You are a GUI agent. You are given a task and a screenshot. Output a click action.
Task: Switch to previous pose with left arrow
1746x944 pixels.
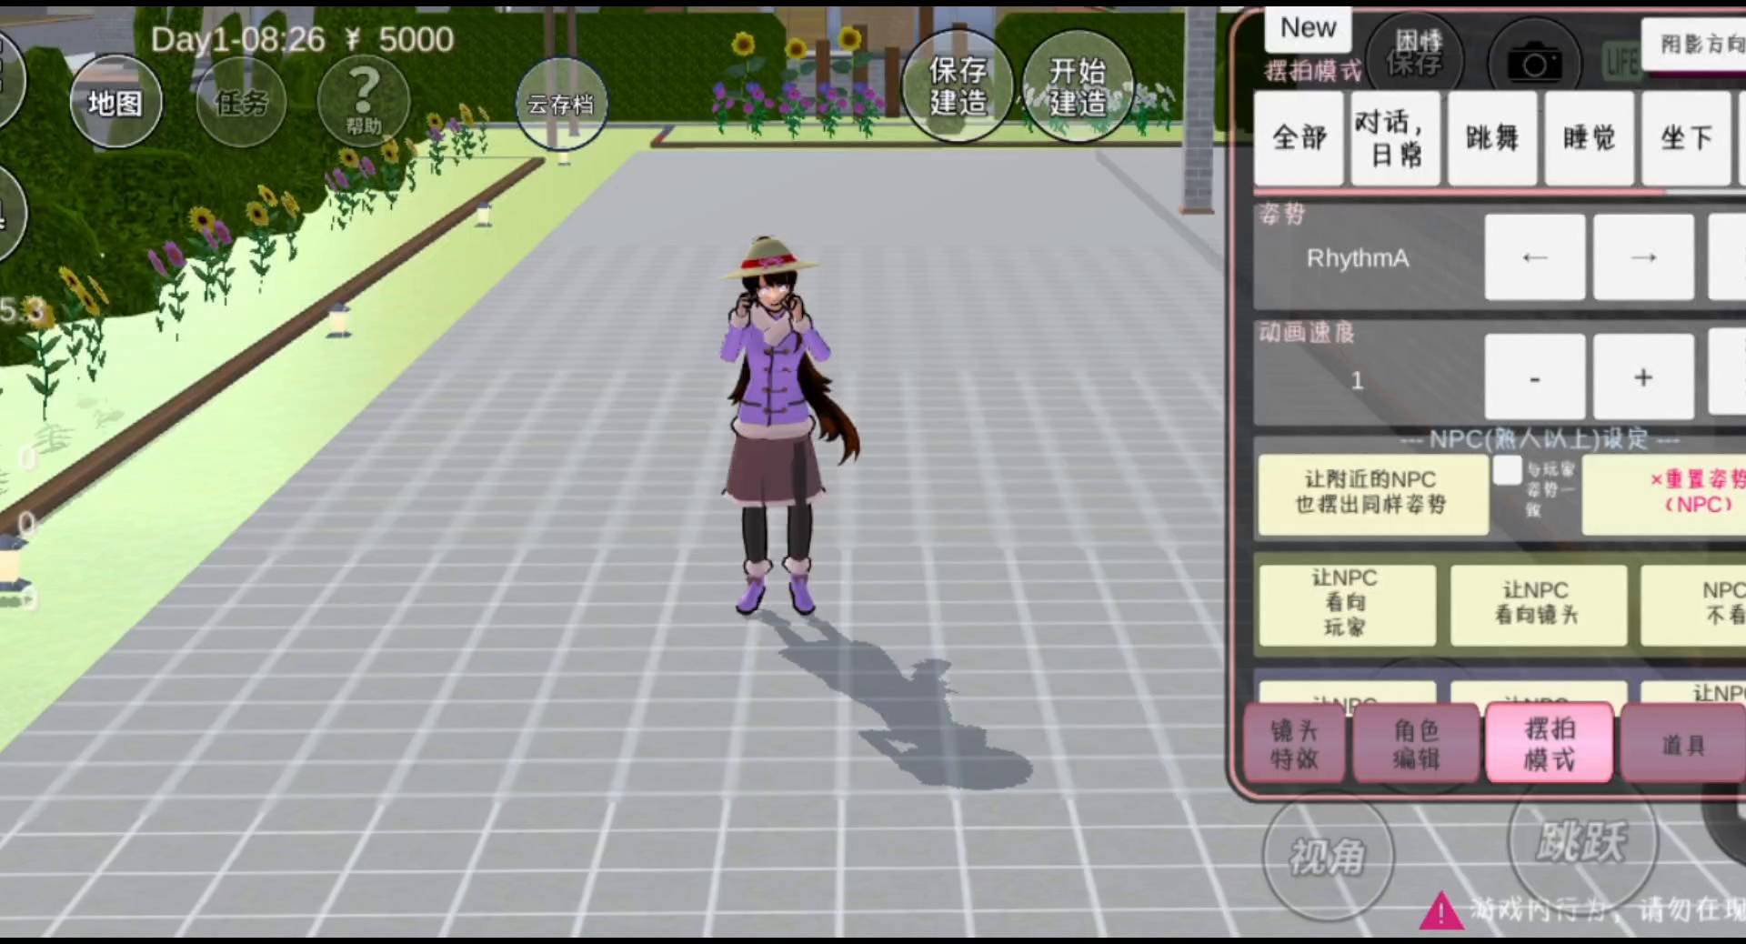coord(1534,257)
